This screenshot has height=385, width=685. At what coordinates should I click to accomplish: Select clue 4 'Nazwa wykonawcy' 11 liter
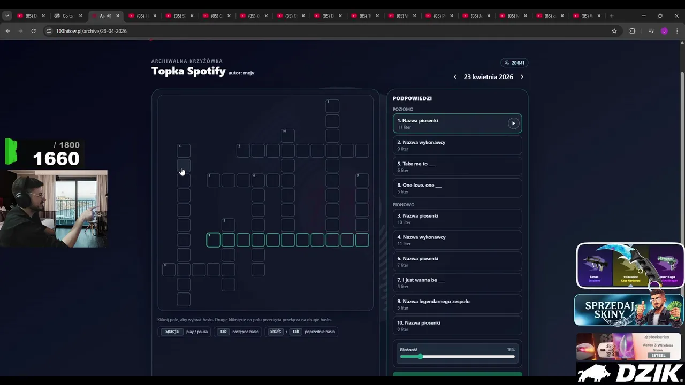point(457,240)
